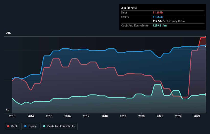The height and width of the screenshot is (134, 210).
Task: Select the 2019 x-axis label
Action: [123, 116]
